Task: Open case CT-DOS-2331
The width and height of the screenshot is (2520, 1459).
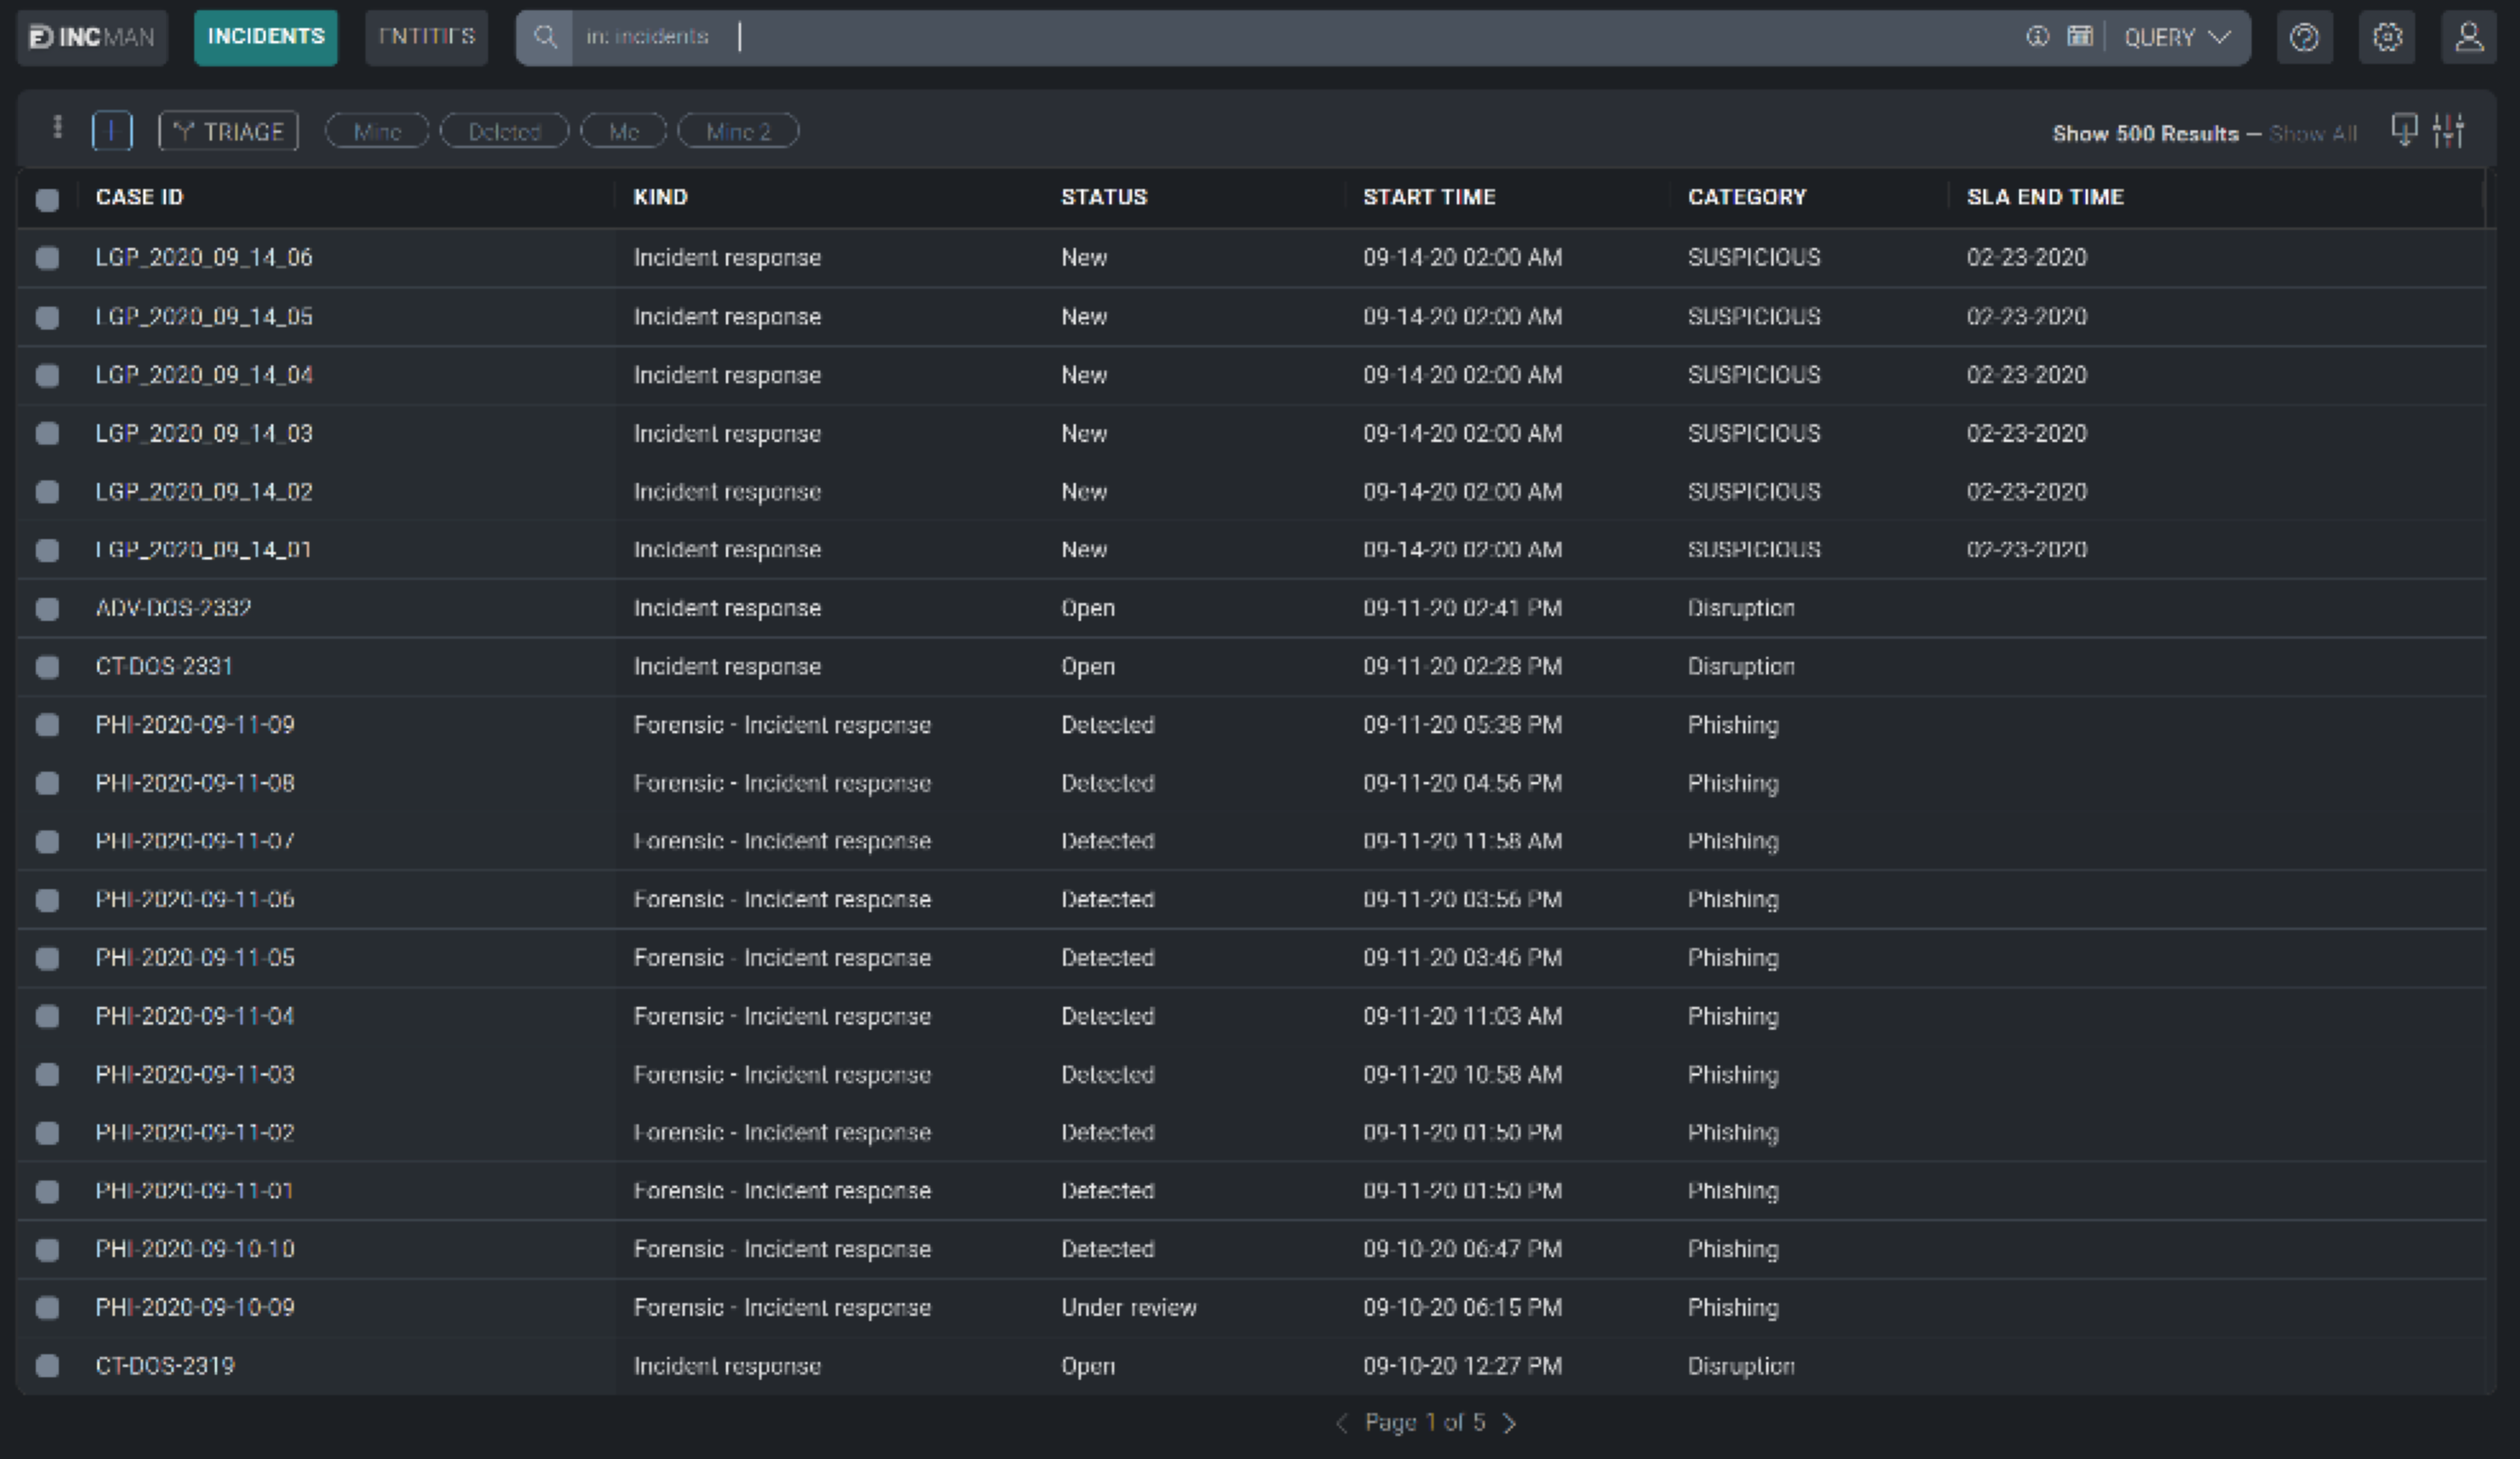Action: pos(164,667)
